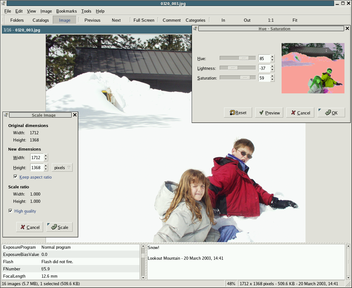The image size is (352, 288).
Task: Toggle the Keep aspect ratio checkbox
Action: click(15, 177)
